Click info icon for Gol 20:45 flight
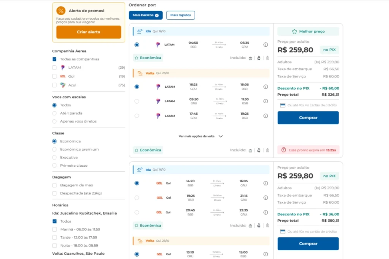Screen dimensions: 389x259 click(x=266, y=212)
